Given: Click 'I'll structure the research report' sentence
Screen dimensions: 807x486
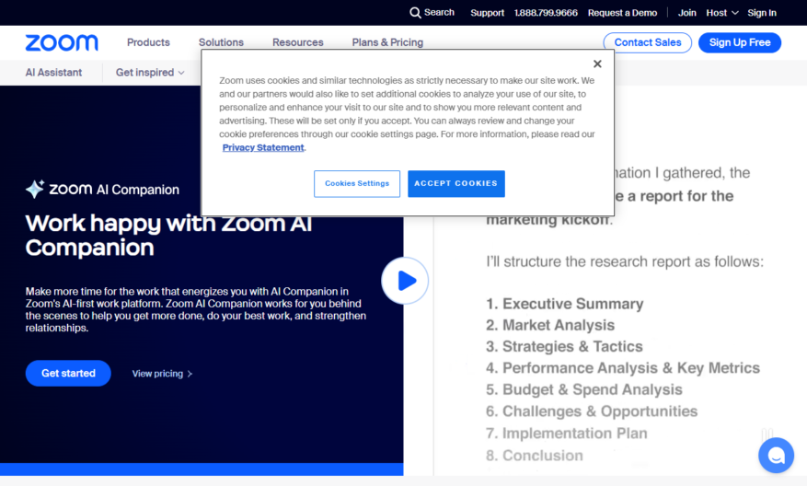Looking at the screenshot, I should [625, 261].
